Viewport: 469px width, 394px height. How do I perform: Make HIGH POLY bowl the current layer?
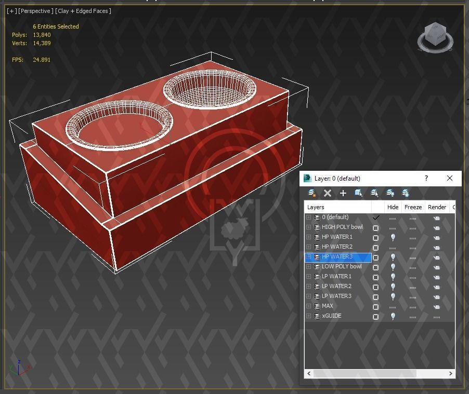[x=376, y=228]
